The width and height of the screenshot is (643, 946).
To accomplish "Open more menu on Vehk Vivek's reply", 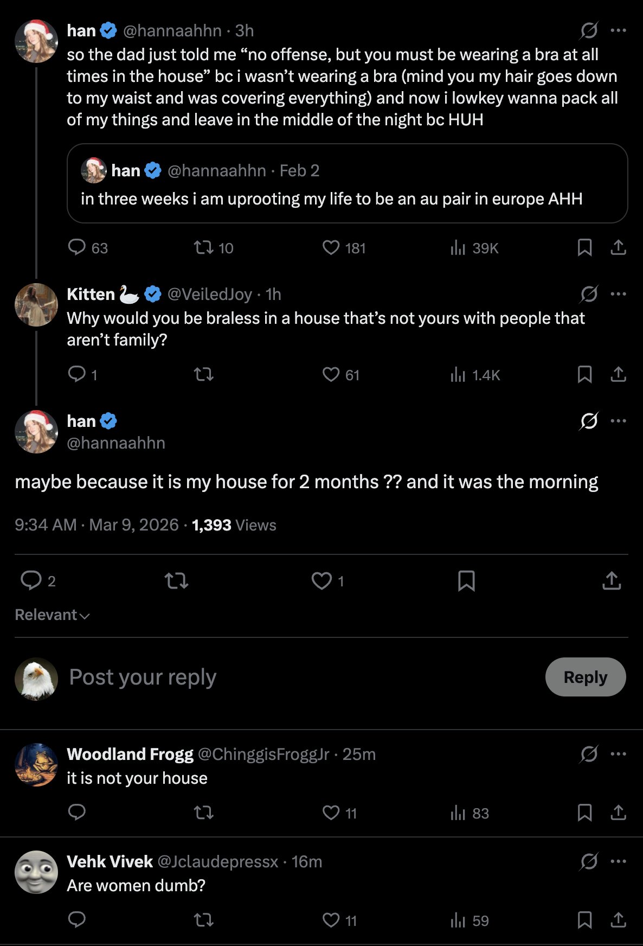I will (618, 861).
